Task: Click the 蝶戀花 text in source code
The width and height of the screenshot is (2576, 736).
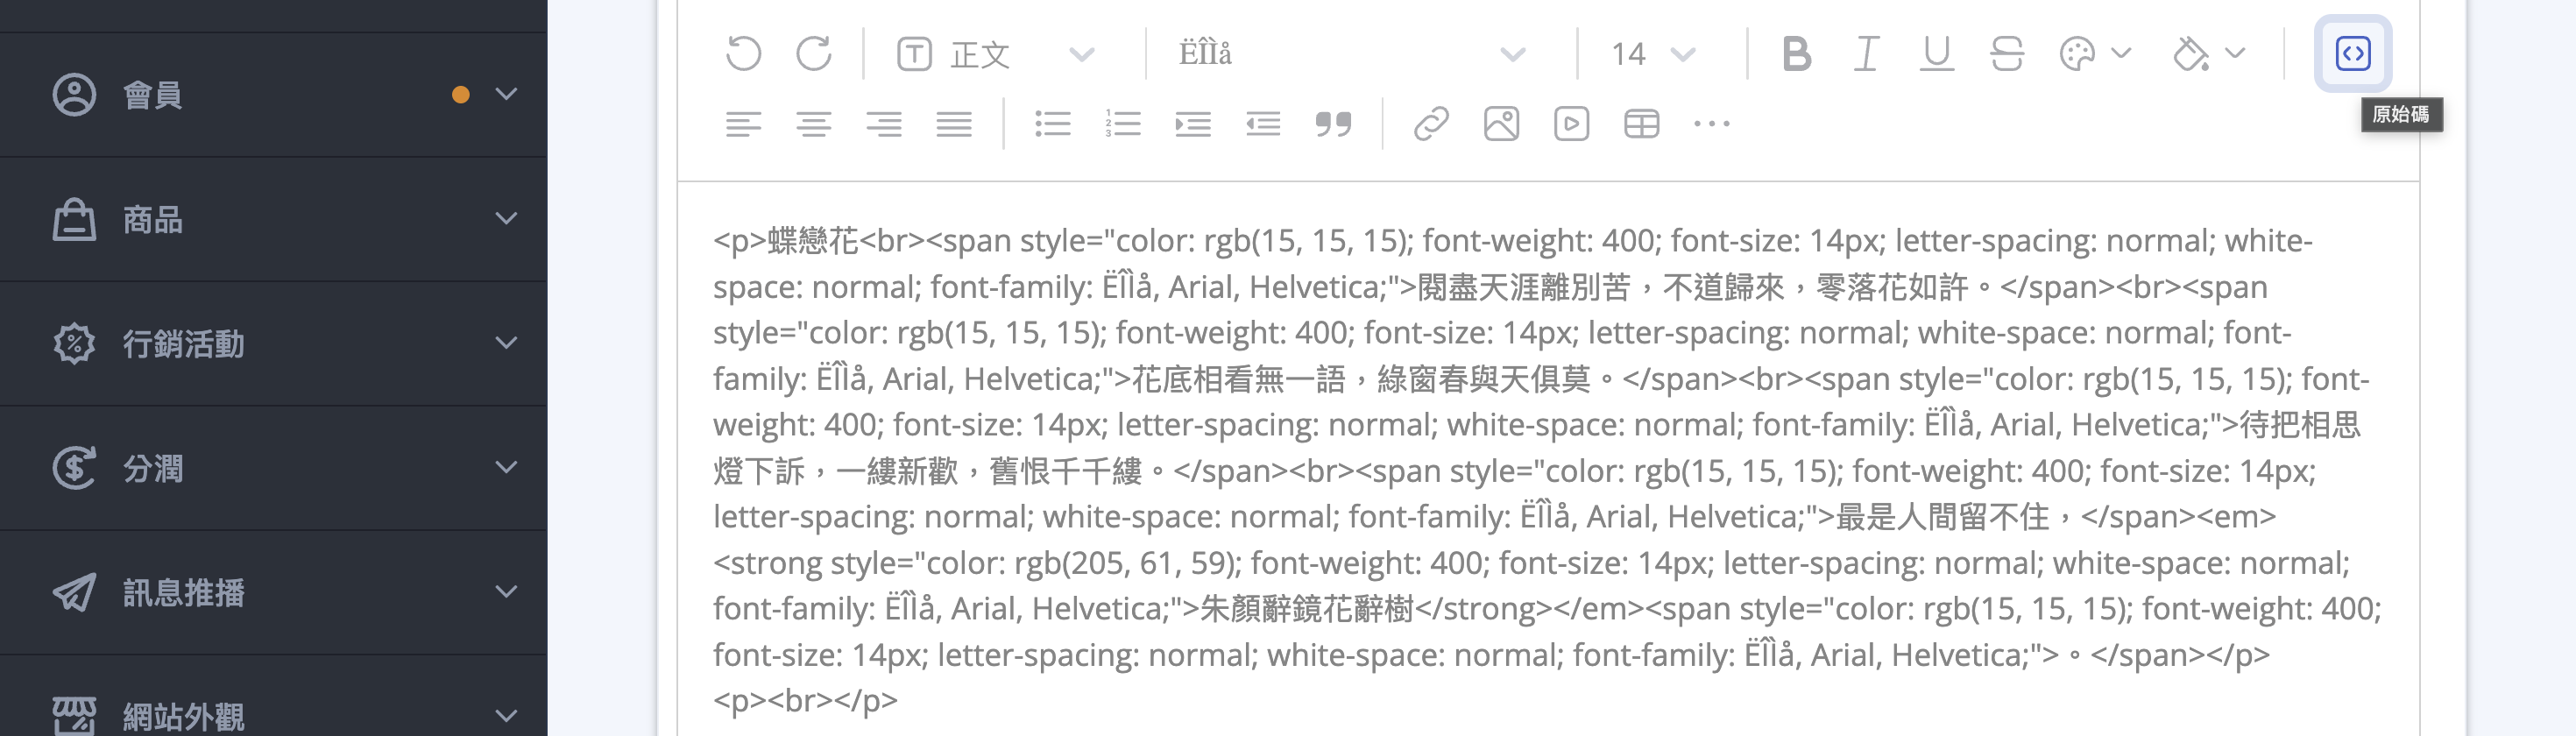Action: 813,241
